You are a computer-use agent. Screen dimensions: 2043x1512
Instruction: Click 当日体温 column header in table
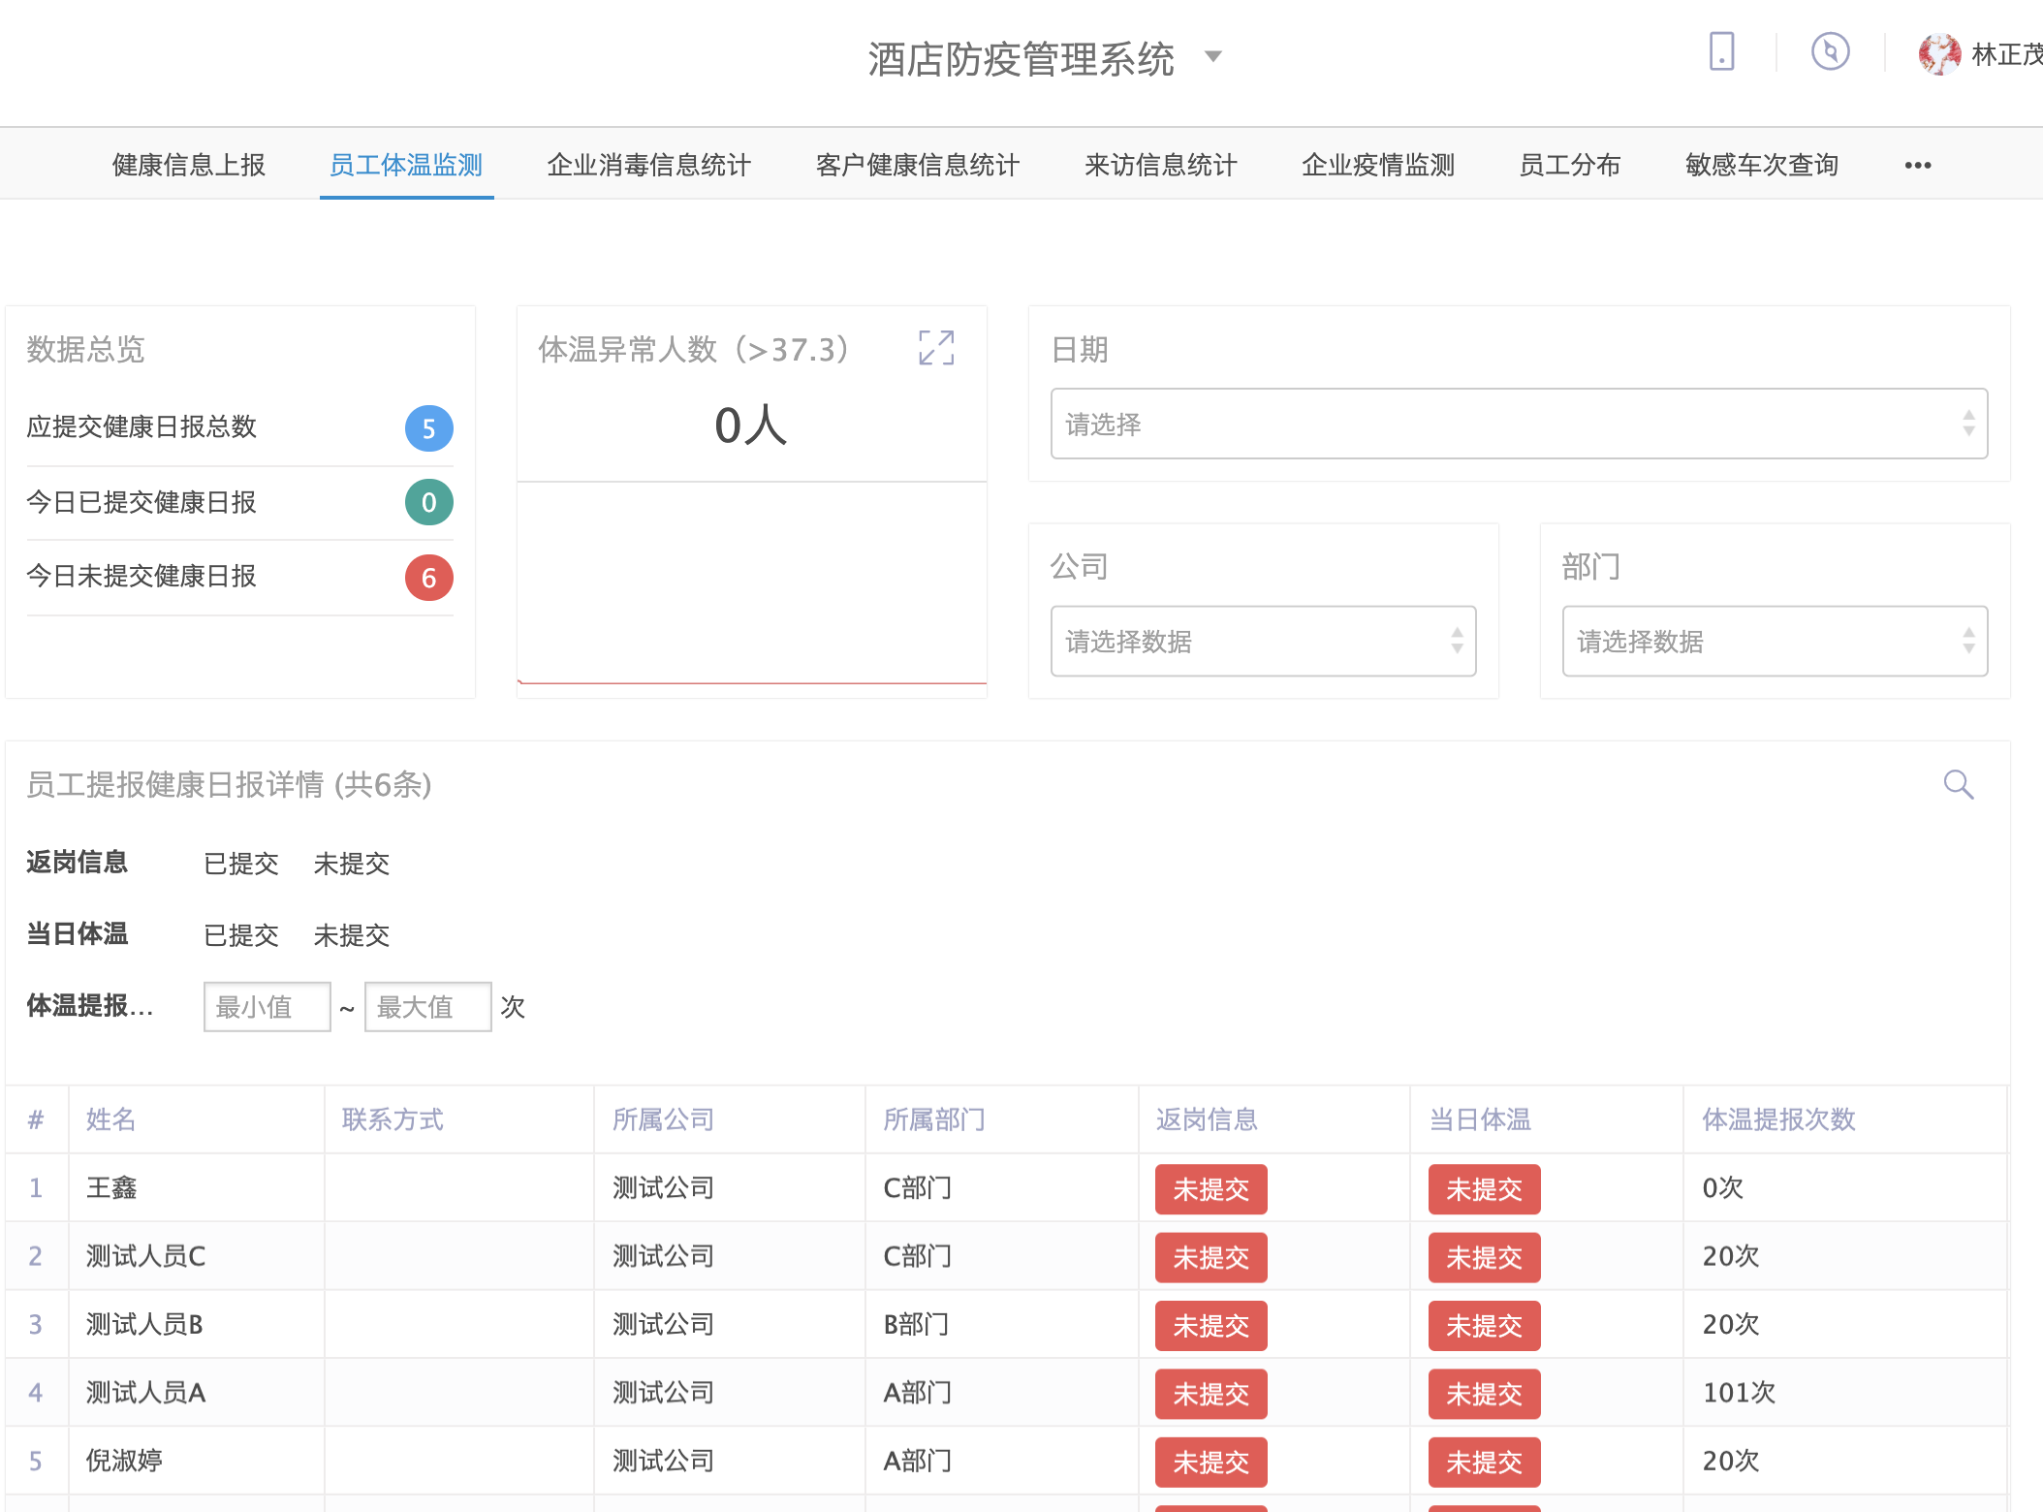[x=1481, y=1119]
